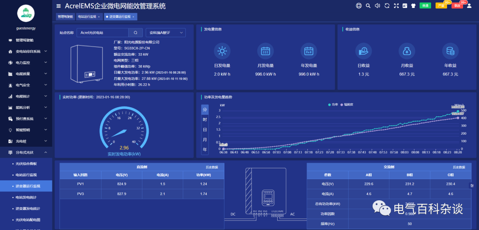Image resolution: width=479 pixels, height=230 pixels.
Task: Expand the 电气安全 menu
Action: click(x=26, y=85)
